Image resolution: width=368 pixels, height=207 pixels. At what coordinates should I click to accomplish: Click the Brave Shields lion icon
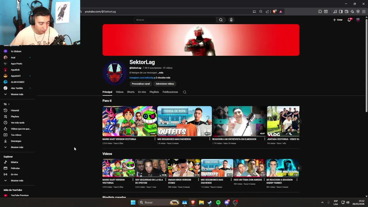pos(274,11)
